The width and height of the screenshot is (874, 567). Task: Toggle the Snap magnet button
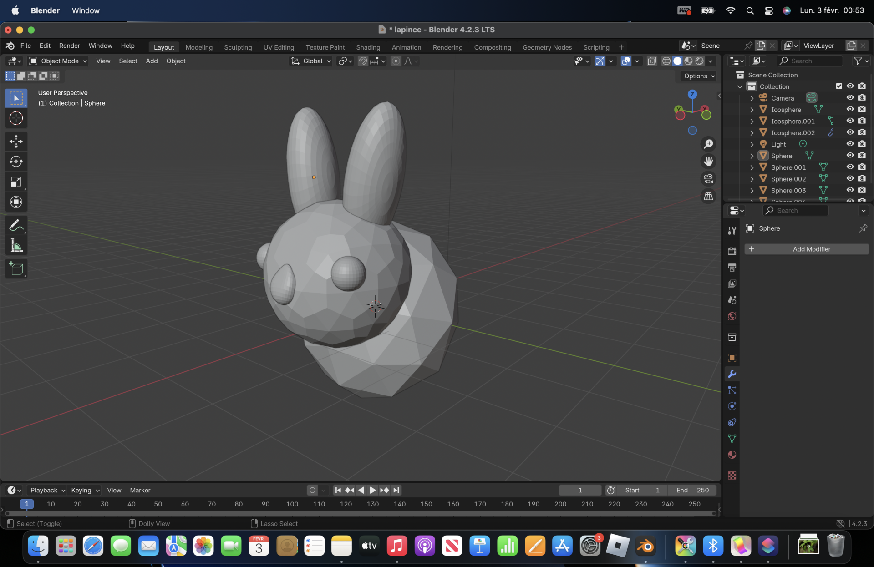point(363,61)
